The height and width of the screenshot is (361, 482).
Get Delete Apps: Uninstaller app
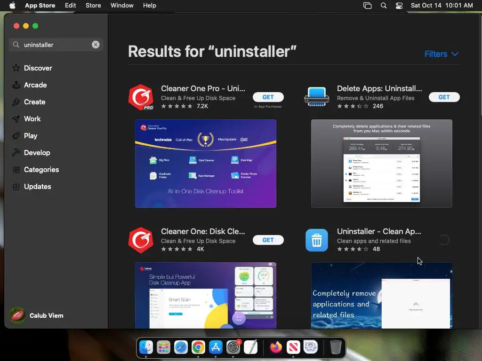point(444,97)
